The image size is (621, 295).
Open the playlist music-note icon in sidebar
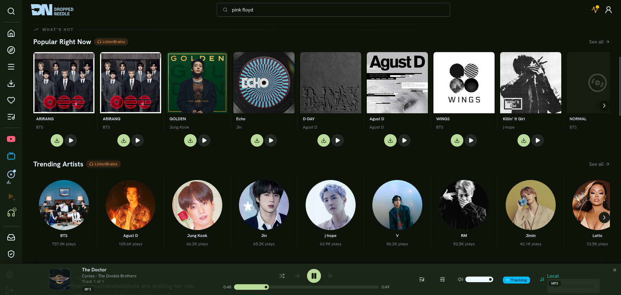click(11, 117)
